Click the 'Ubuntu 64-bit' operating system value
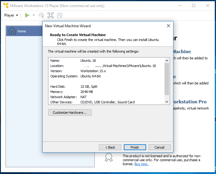 (x=90, y=76)
